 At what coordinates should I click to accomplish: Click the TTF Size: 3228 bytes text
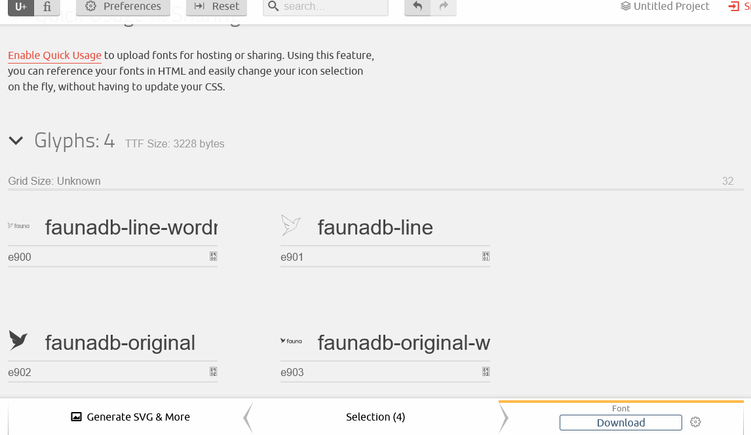(174, 143)
